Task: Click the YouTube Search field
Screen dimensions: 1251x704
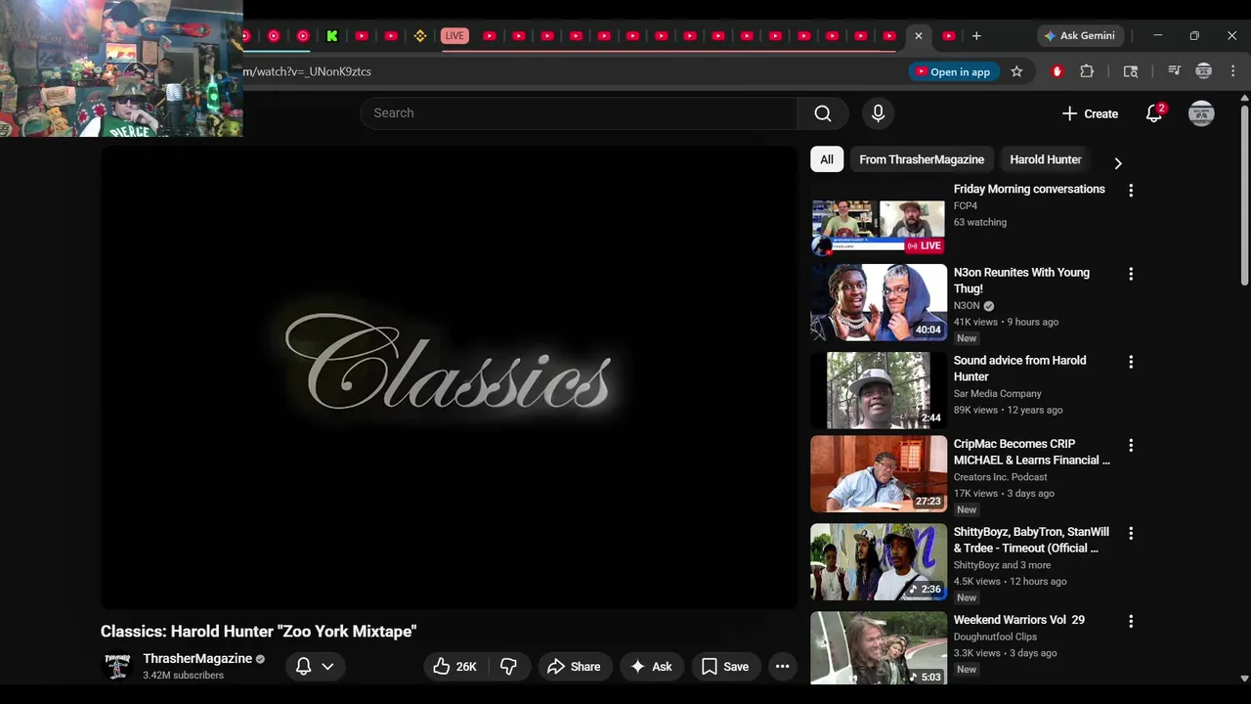Action: point(579,113)
